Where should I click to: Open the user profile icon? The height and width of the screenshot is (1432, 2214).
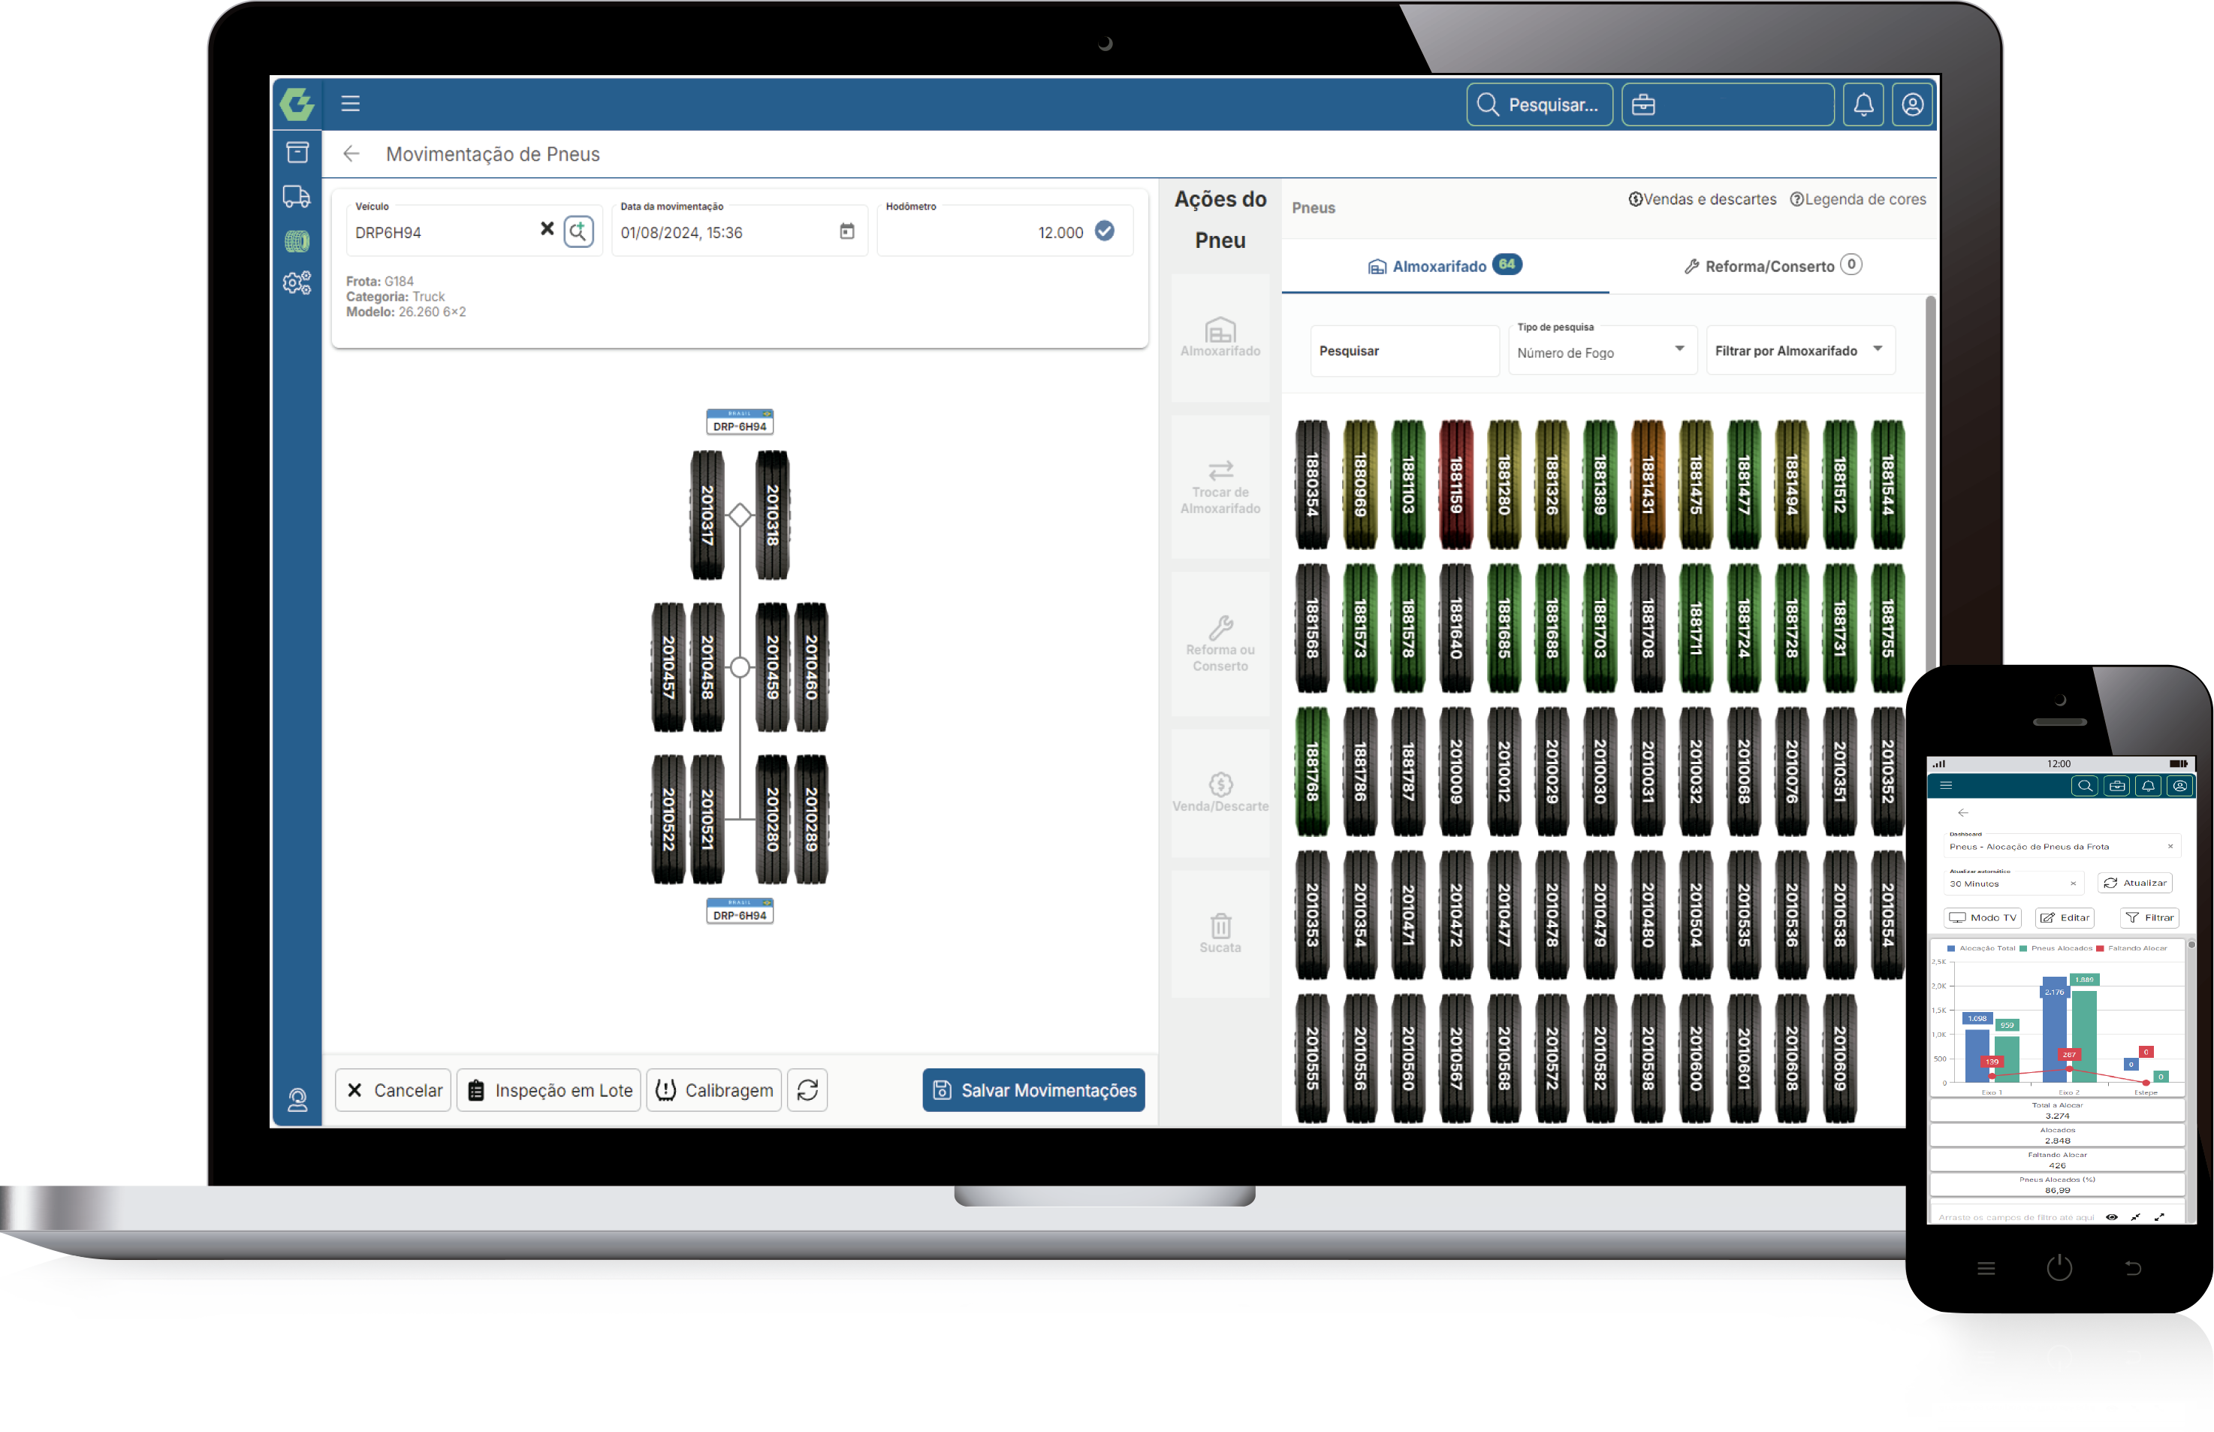[1912, 104]
